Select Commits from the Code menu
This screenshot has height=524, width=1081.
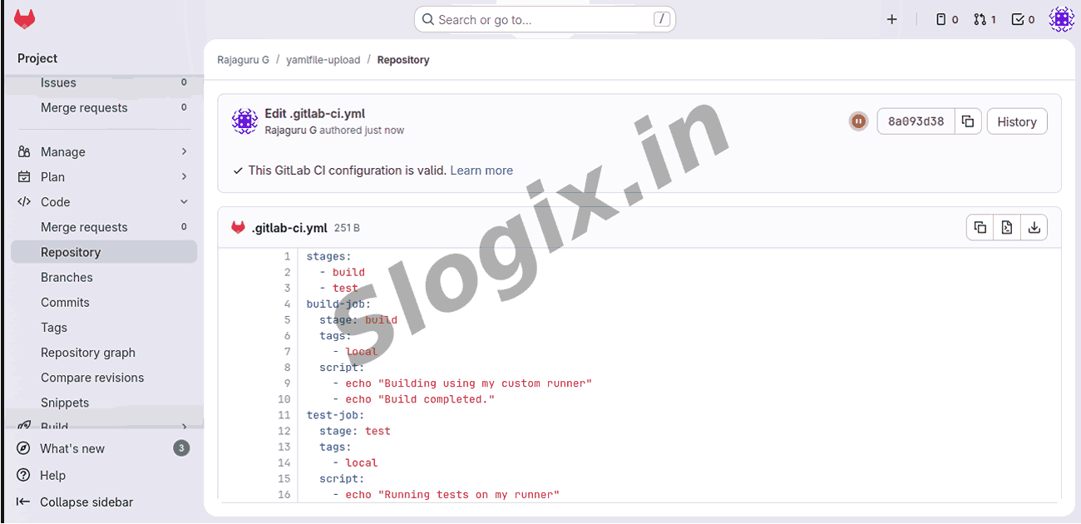pos(65,303)
